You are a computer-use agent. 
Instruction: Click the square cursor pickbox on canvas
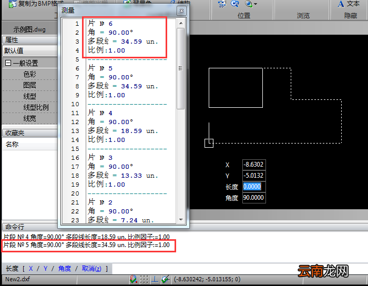[209, 143]
